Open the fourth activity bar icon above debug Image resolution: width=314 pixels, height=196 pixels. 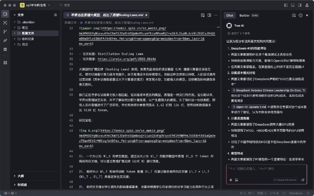(5, 40)
